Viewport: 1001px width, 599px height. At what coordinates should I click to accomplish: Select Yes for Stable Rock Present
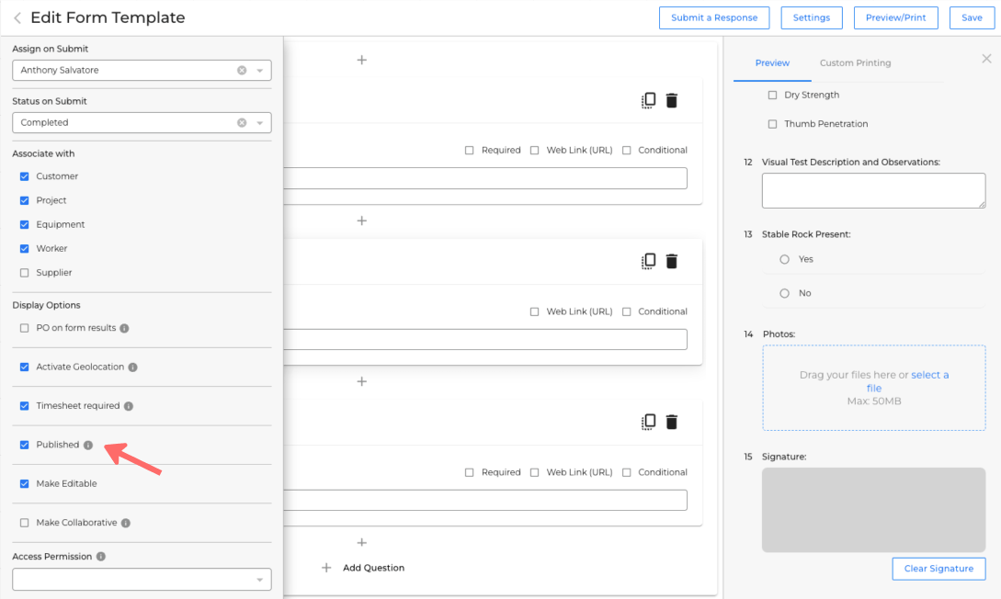(x=784, y=260)
